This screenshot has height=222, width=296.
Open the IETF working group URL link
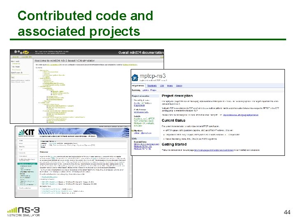point(240,115)
